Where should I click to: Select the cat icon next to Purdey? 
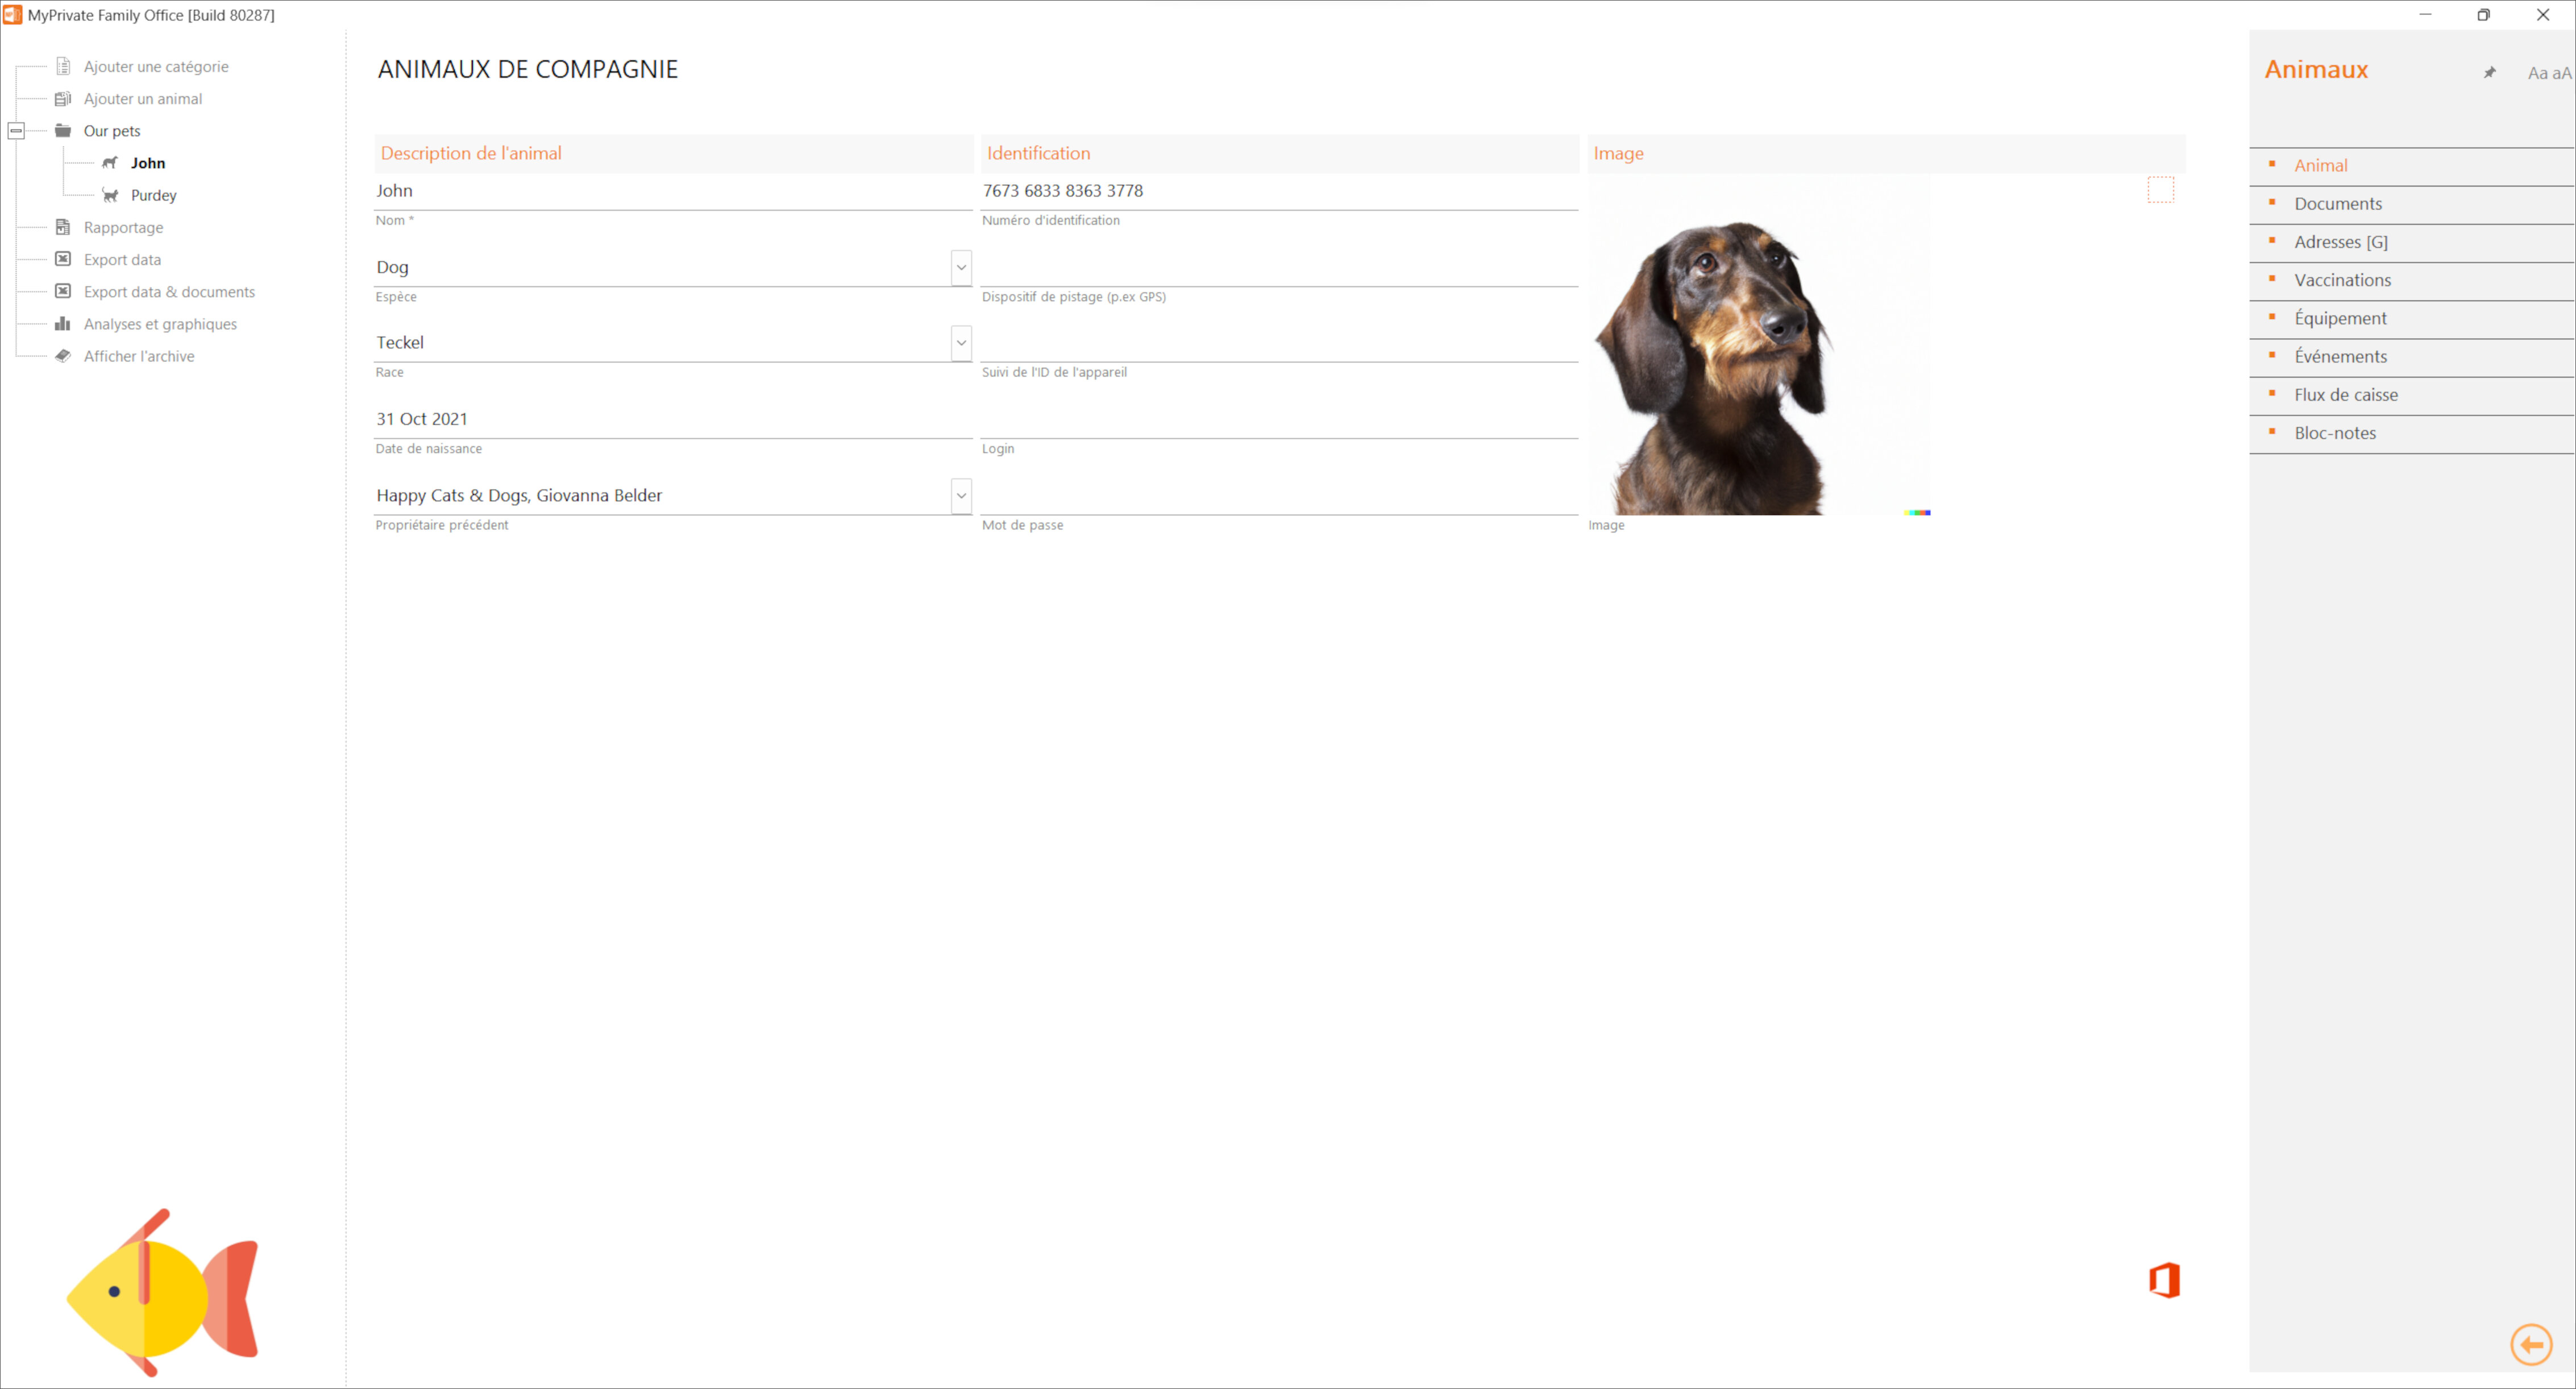click(x=110, y=195)
